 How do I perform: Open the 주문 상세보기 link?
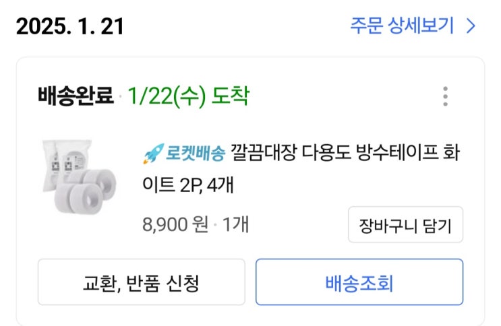(x=403, y=26)
